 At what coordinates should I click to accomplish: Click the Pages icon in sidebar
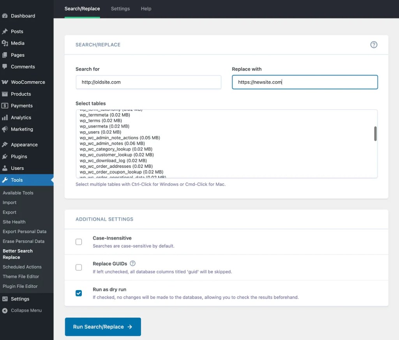(x=5, y=55)
